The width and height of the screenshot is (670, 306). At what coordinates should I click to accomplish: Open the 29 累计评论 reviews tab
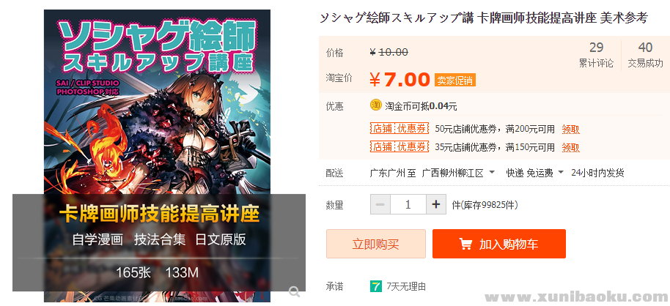tap(596, 55)
